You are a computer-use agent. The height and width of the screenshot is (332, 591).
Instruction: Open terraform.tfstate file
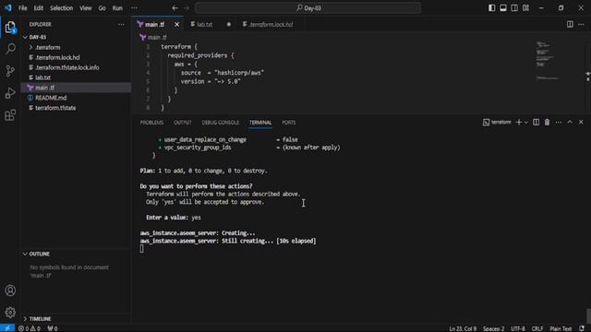[76, 108]
